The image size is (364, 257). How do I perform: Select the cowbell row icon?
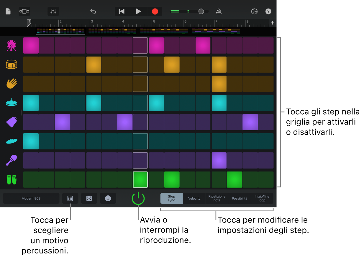tap(11, 122)
